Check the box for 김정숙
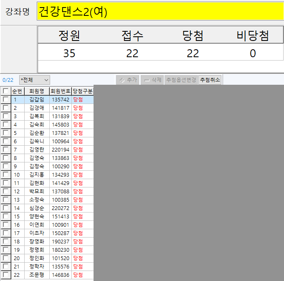284x281 pixels. click(x=5, y=166)
